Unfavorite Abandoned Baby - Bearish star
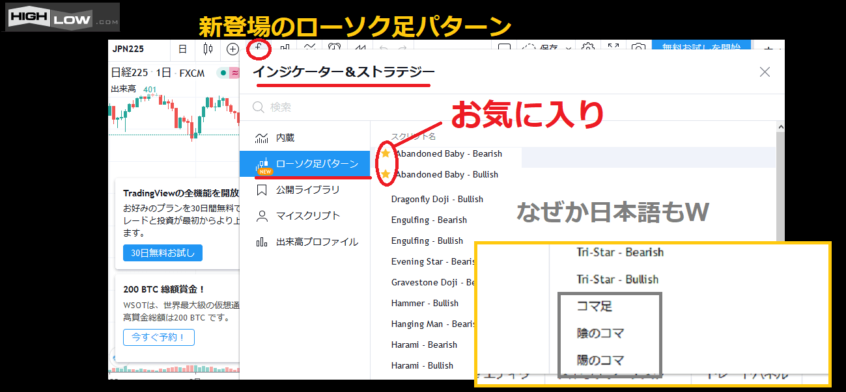 pos(386,153)
